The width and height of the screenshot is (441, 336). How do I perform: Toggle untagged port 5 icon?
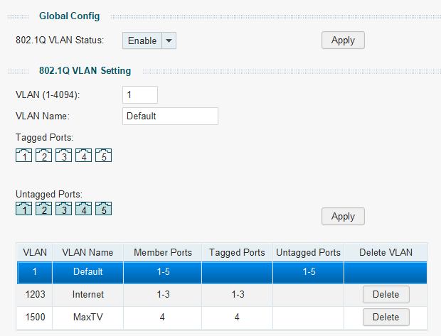click(103, 208)
